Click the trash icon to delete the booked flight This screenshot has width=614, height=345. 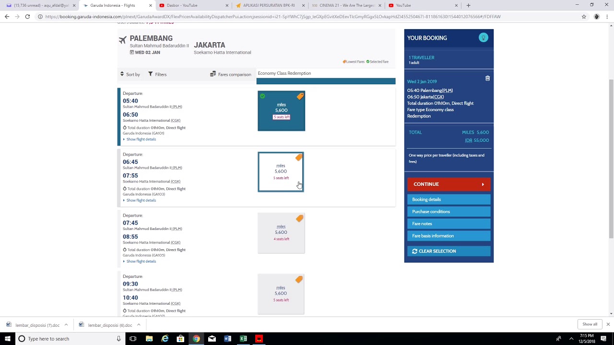[487, 78]
